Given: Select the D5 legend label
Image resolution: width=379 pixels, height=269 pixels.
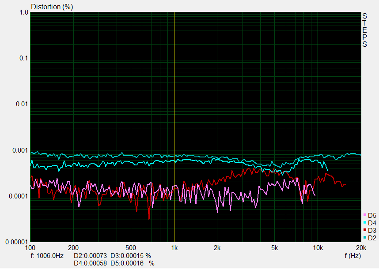Looking at the screenshot, I should click(x=372, y=216).
